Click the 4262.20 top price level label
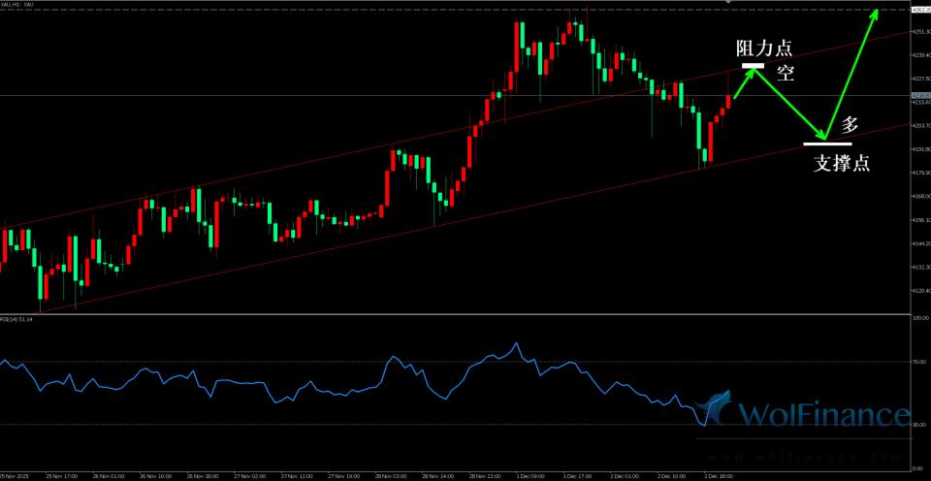Screen dimensions: 931x481 coord(920,9)
